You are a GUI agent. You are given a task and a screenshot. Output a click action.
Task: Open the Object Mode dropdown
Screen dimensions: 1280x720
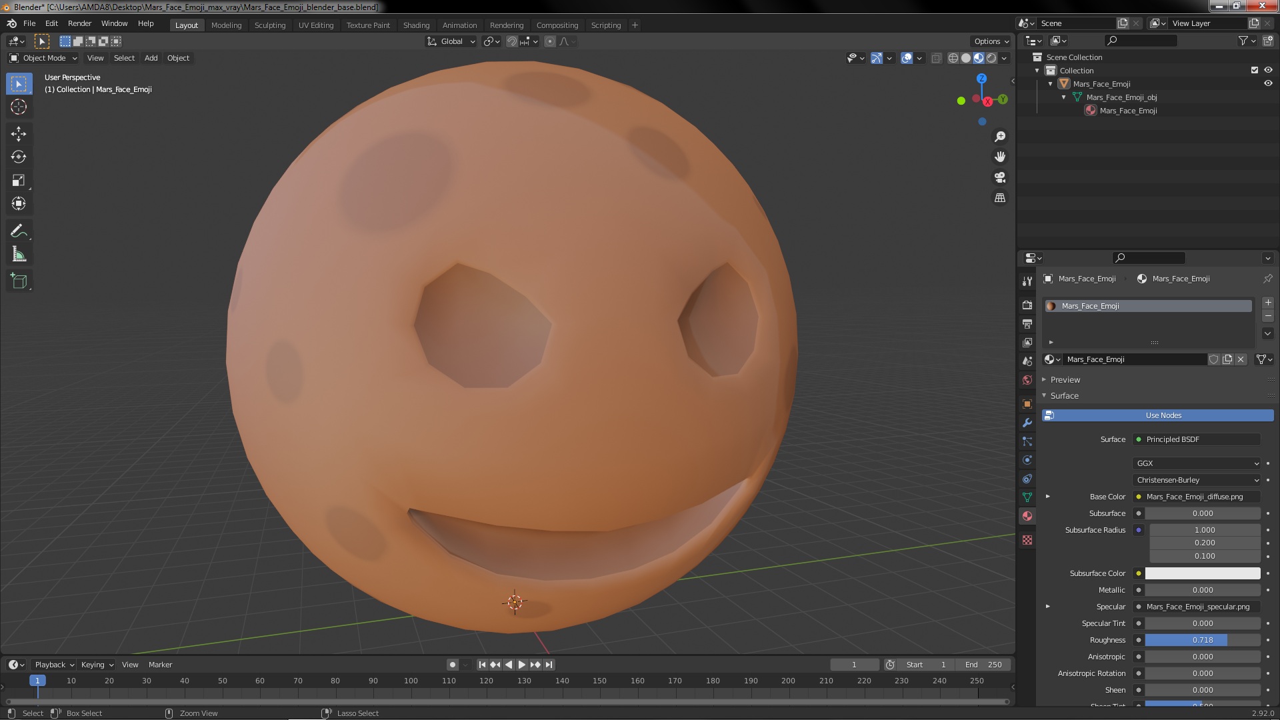pos(43,58)
